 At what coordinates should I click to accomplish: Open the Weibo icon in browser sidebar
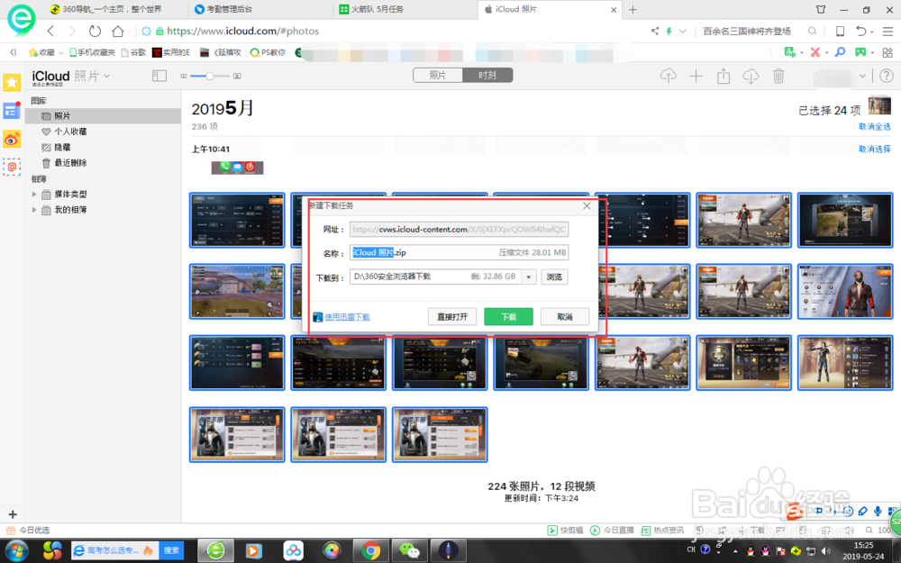click(x=12, y=139)
